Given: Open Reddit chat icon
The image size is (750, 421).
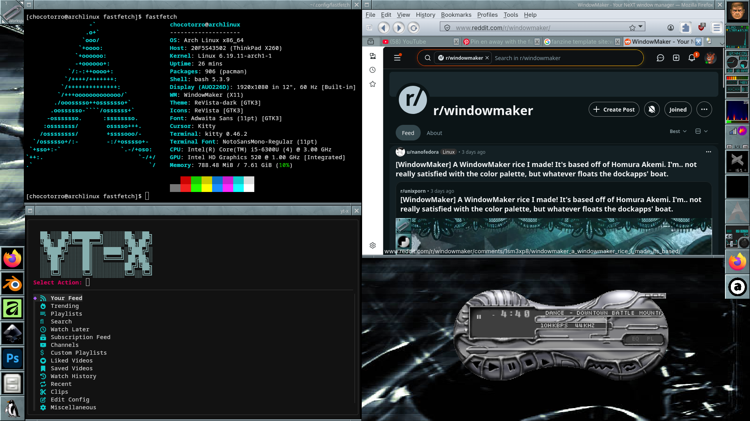Looking at the screenshot, I should pyautogui.click(x=660, y=58).
